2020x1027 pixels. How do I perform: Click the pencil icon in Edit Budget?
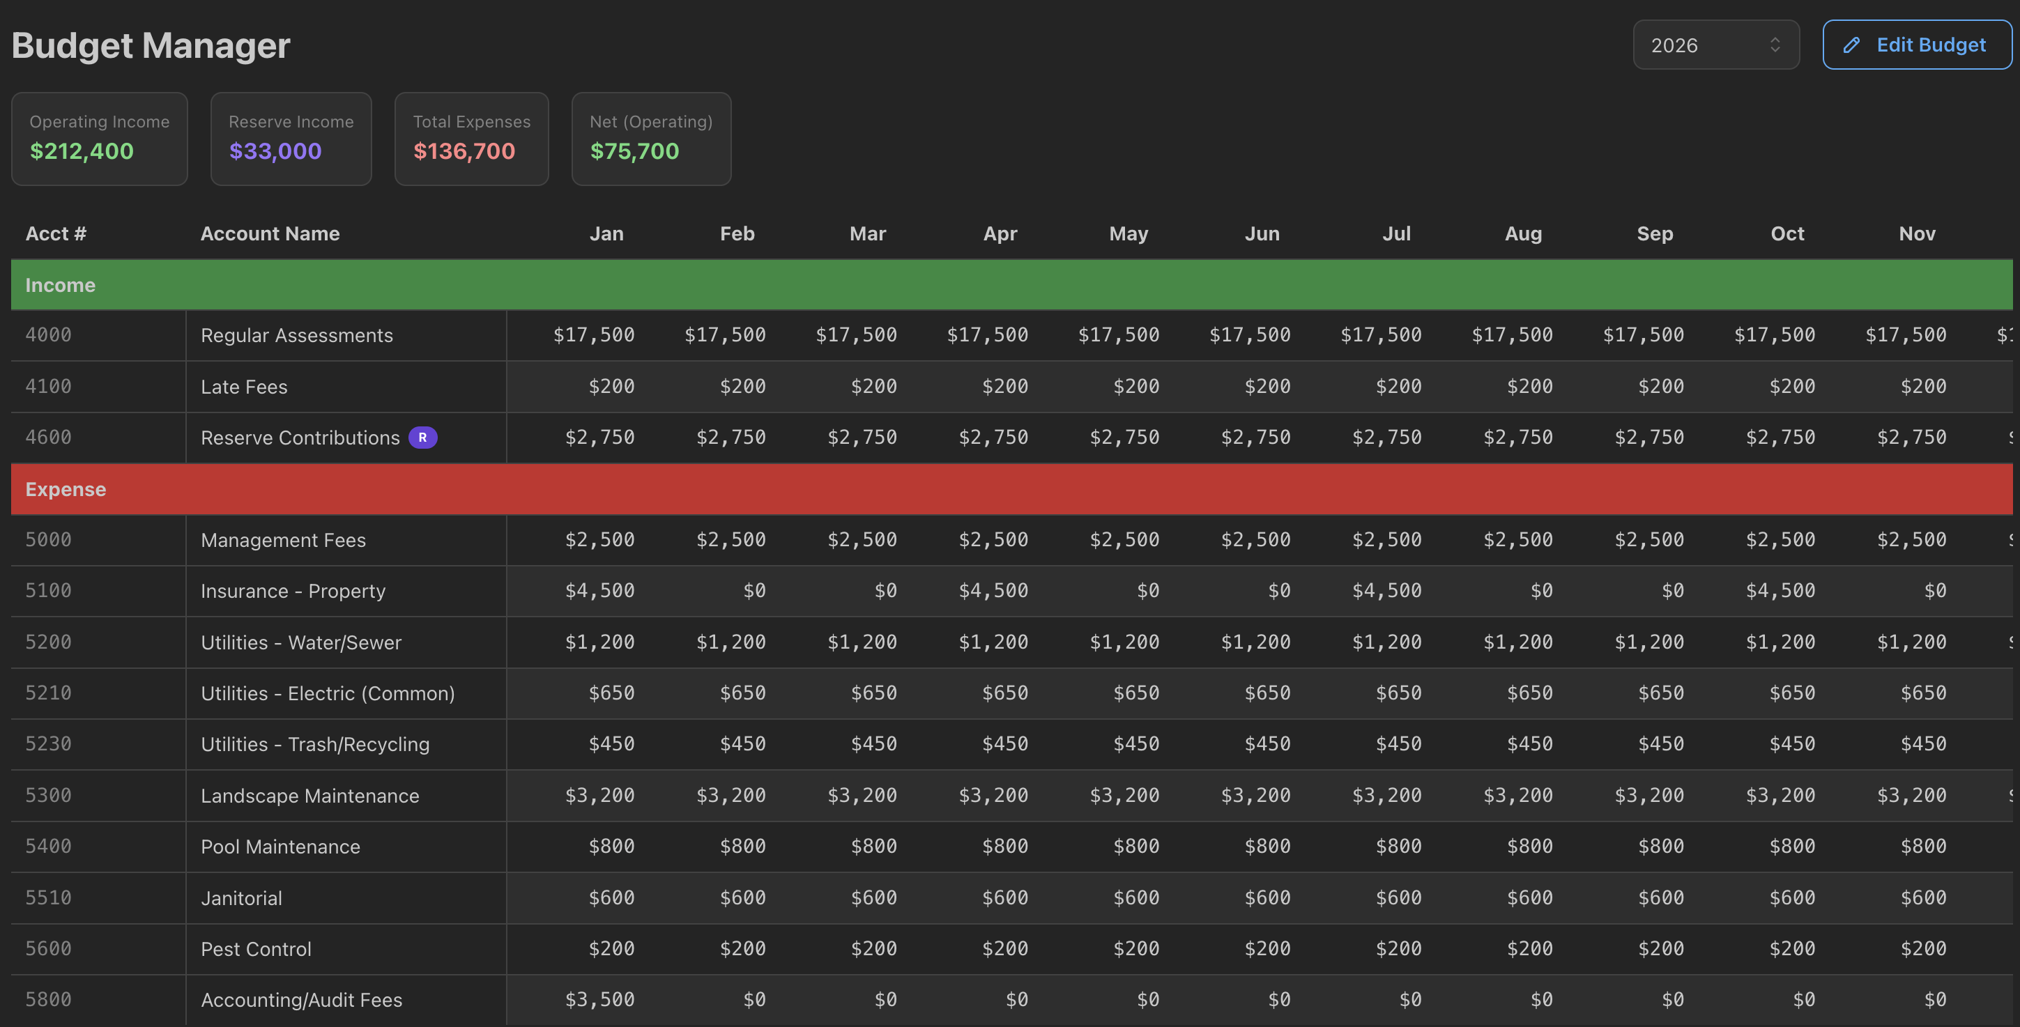pos(1851,45)
